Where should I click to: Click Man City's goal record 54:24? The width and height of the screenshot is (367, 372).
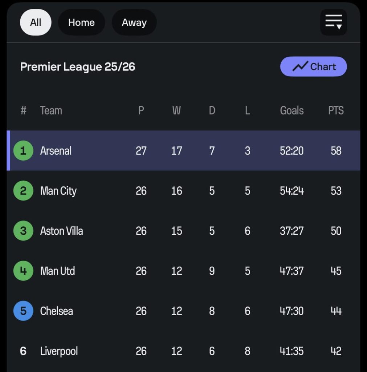coord(291,191)
